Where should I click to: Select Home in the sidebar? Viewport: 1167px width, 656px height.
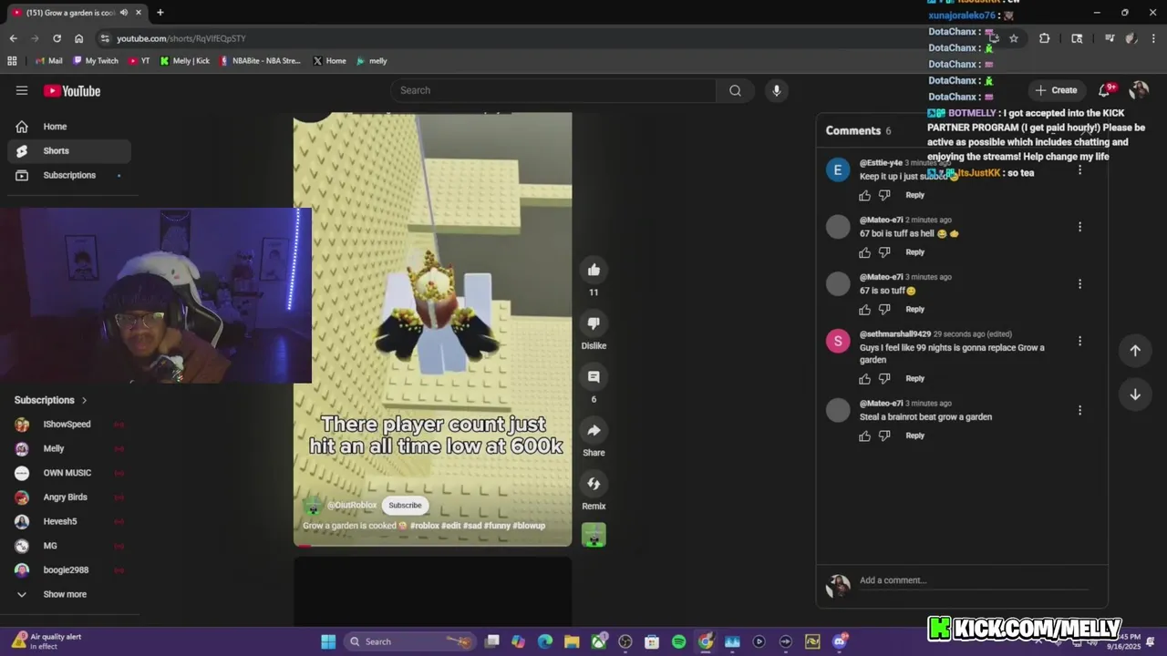[x=69, y=127]
